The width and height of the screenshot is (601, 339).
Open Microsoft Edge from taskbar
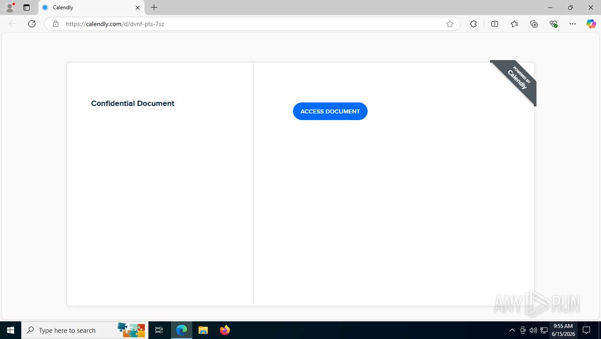click(182, 330)
